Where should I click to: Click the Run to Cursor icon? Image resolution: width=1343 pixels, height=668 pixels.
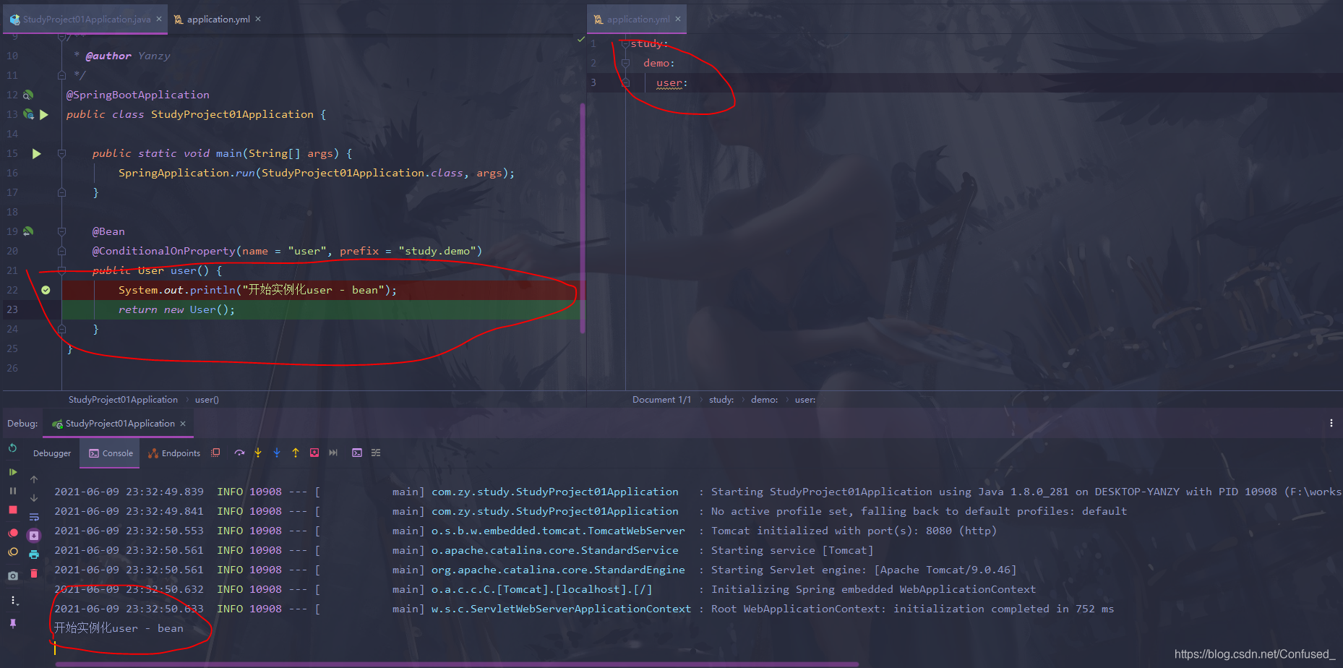click(x=333, y=453)
